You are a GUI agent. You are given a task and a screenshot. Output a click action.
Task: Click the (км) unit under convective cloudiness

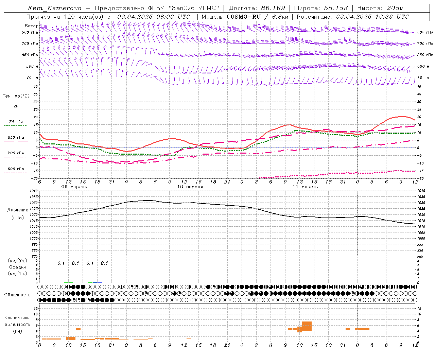coord(17,331)
